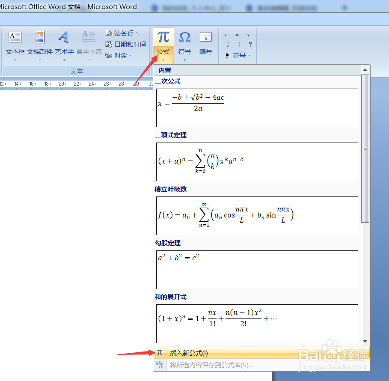Select the 傅立叶级数 Fourier series equation
Viewport: 389px width, 381px height.
point(257,215)
